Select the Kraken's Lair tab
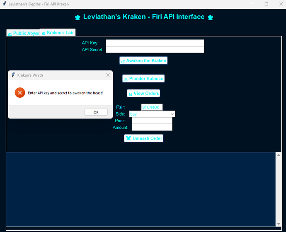 click(58, 32)
